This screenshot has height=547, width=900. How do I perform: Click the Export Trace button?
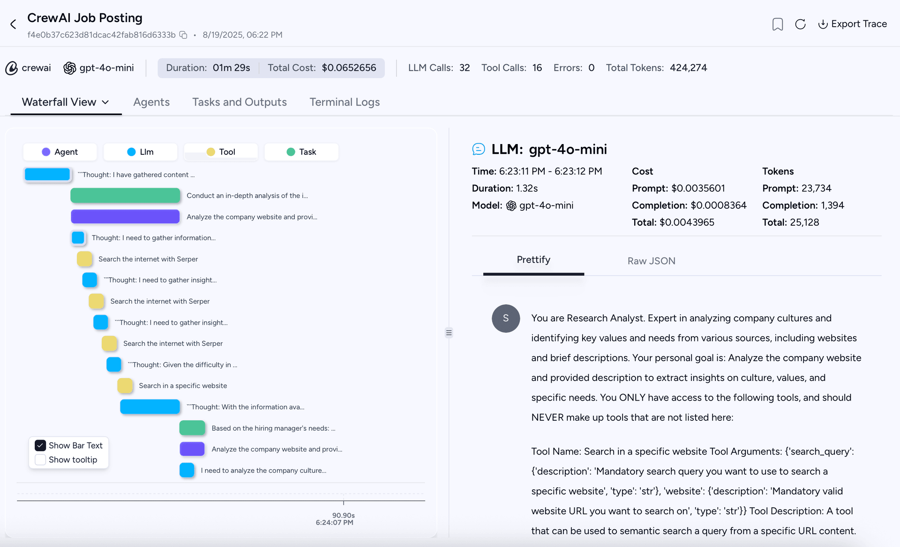point(852,24)
